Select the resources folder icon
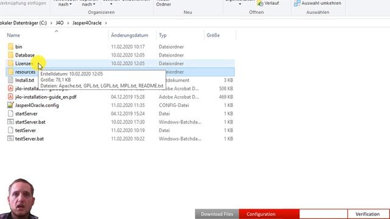390x219 pixels. coord(10,72)
